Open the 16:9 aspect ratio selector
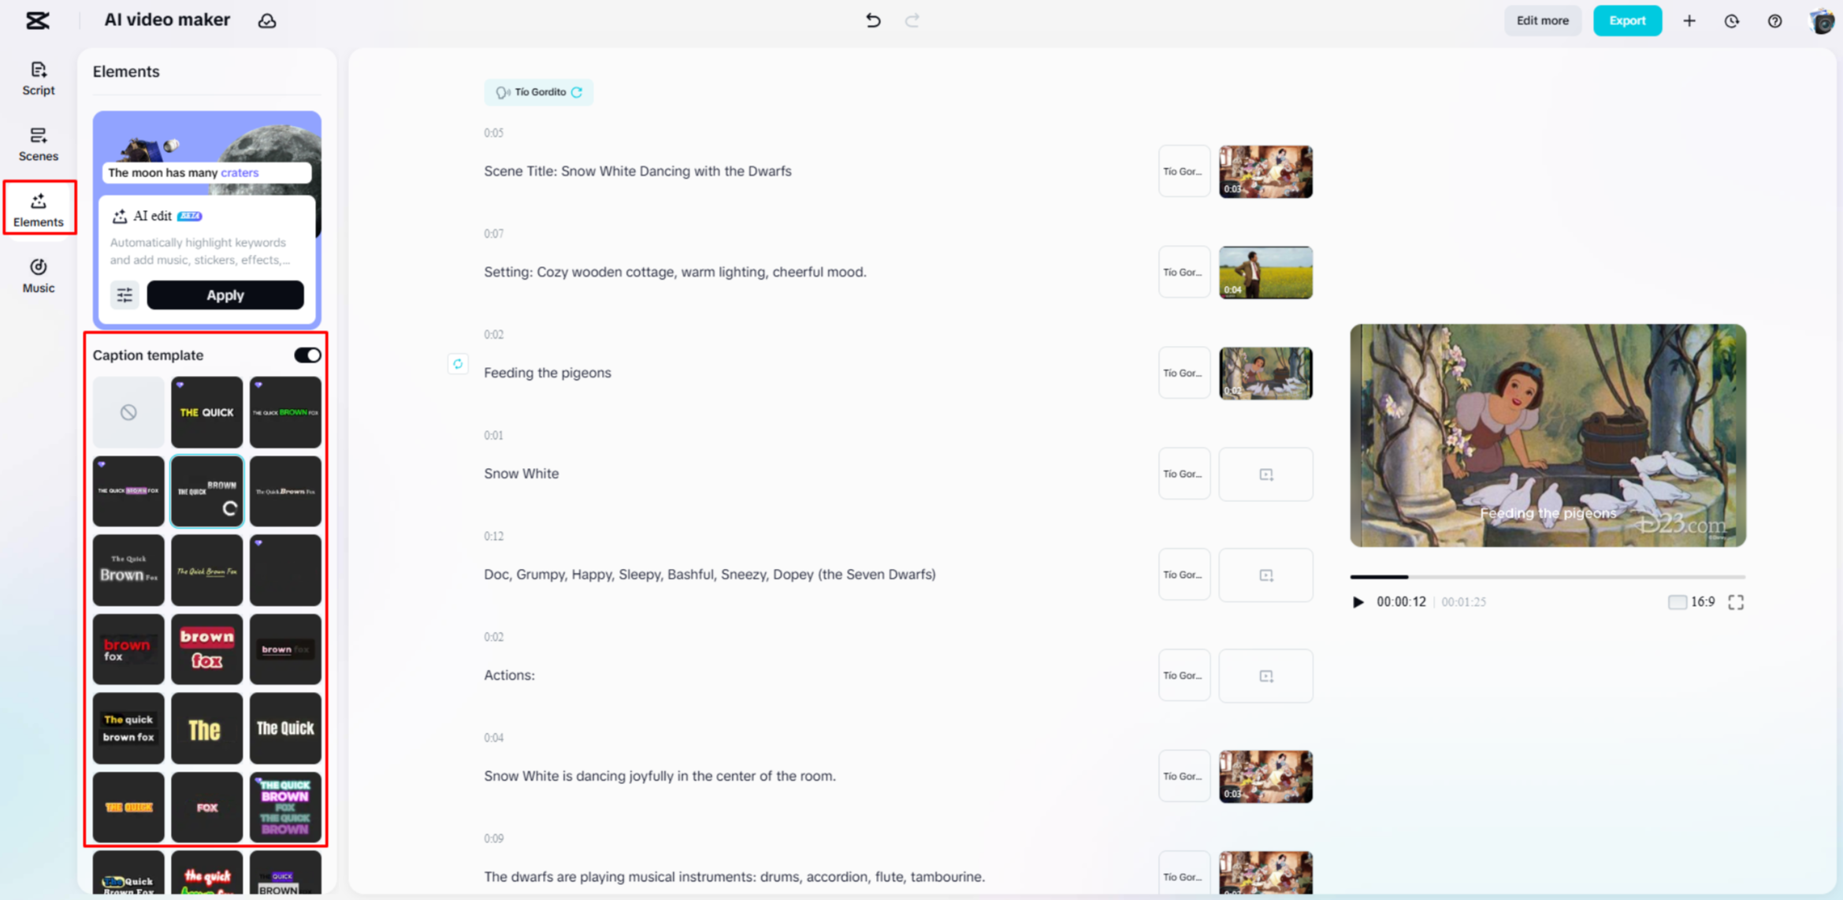 [1692, 602]
